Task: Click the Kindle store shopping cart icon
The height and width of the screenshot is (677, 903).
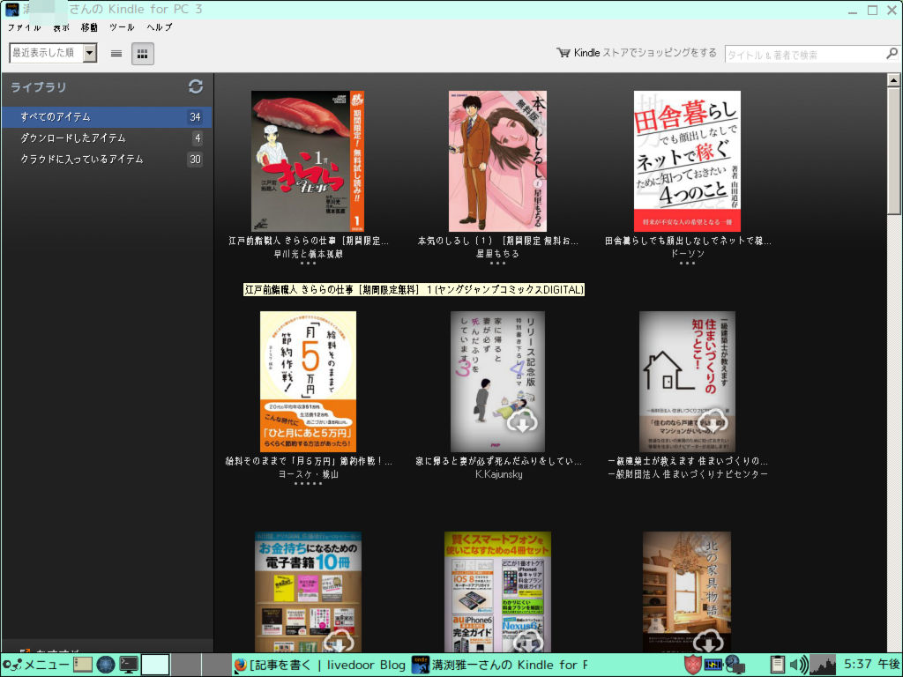Action: coord(563,53)
